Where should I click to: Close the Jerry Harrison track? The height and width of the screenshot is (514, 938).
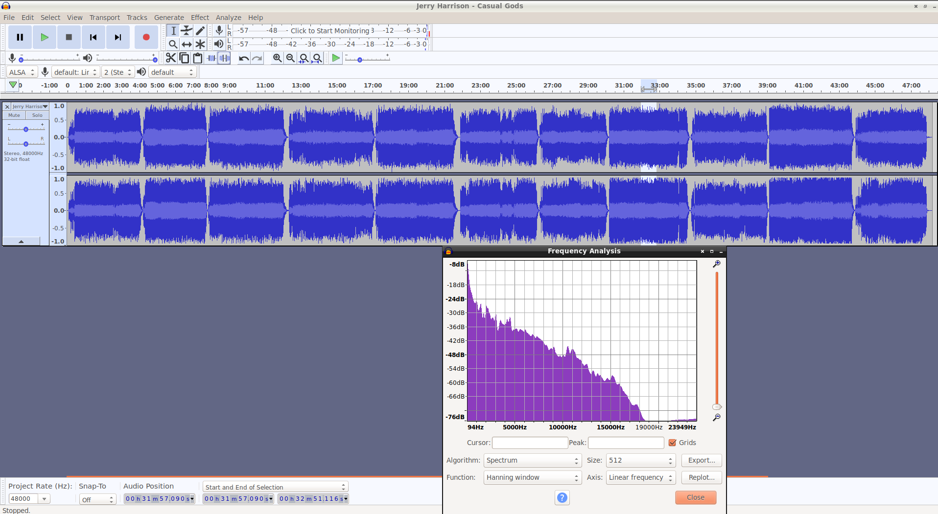tap(7, 107)
